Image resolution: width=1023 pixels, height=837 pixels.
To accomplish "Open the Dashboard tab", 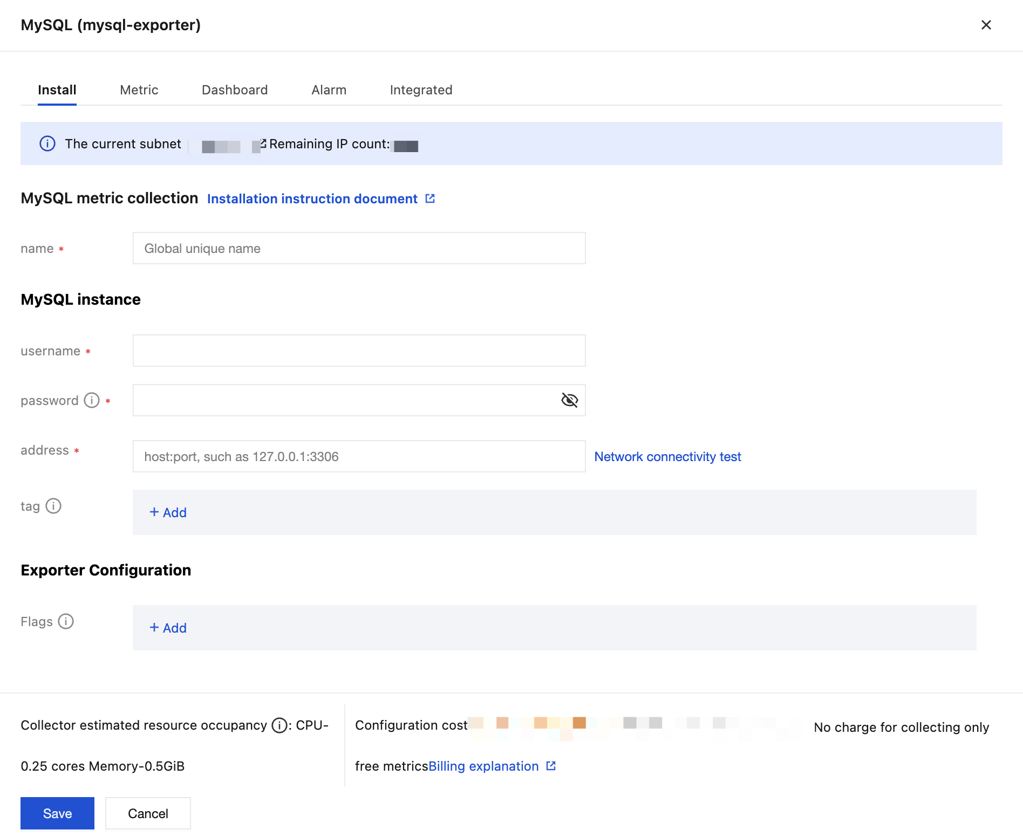I will [x=235, y=90].
